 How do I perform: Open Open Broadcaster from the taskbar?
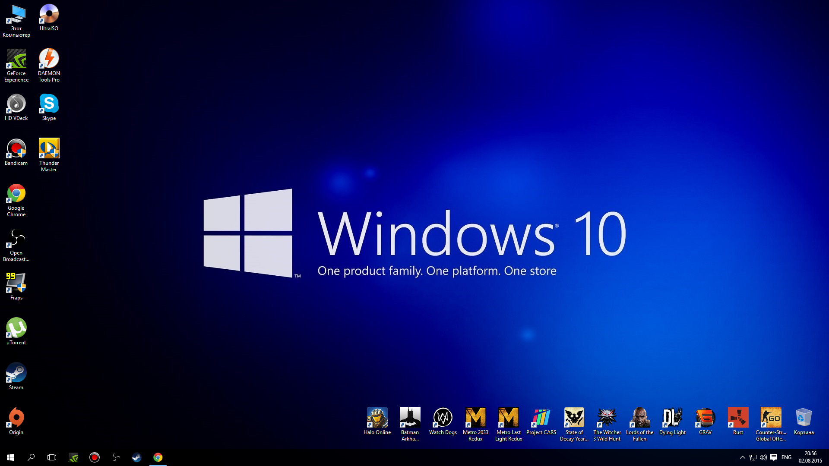116,457
